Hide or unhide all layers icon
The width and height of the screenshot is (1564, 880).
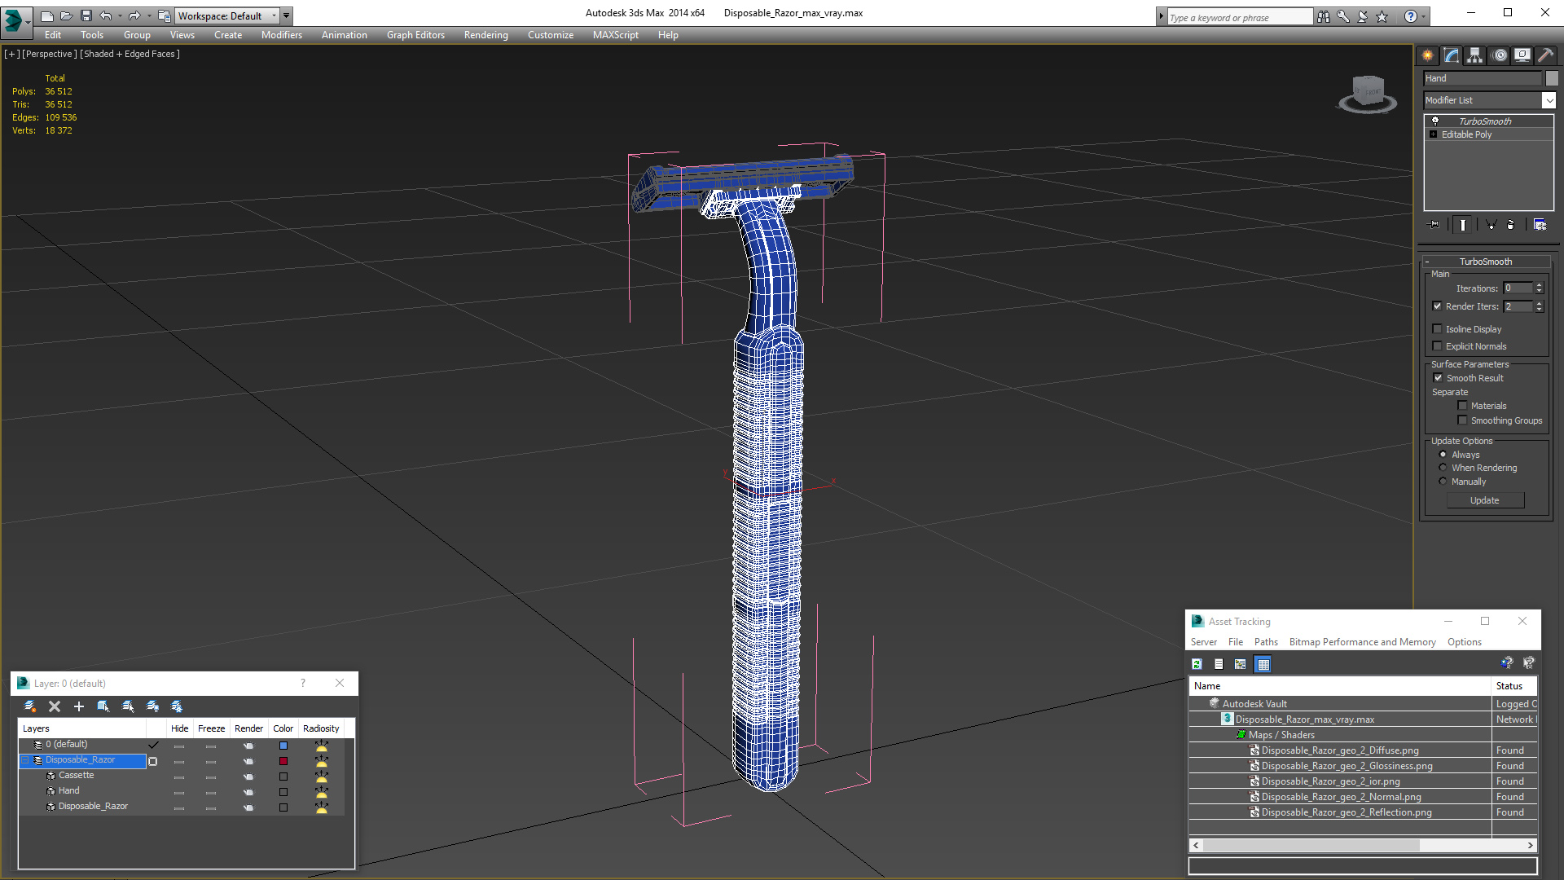[152, 706]
